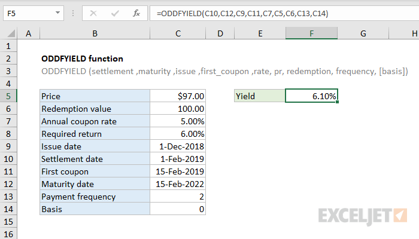Select row 13 header
This screenshot has width=419, height=239.
(8, 197)
